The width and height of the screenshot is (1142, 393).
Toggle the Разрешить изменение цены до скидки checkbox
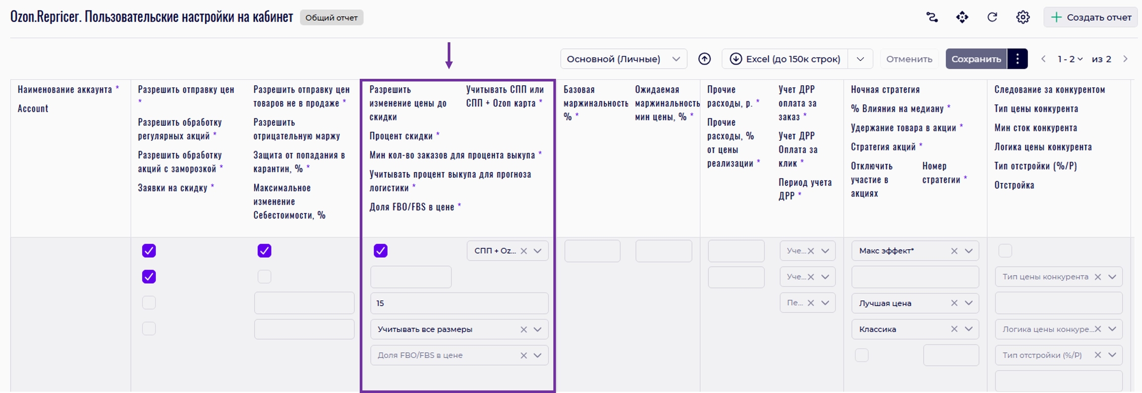(x=381, y=251)
